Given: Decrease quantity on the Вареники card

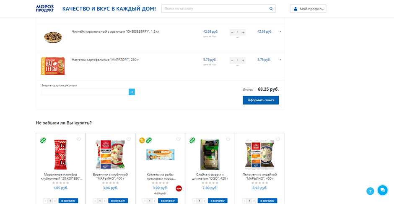Looking at the screenshot, I should click(95, 201).
